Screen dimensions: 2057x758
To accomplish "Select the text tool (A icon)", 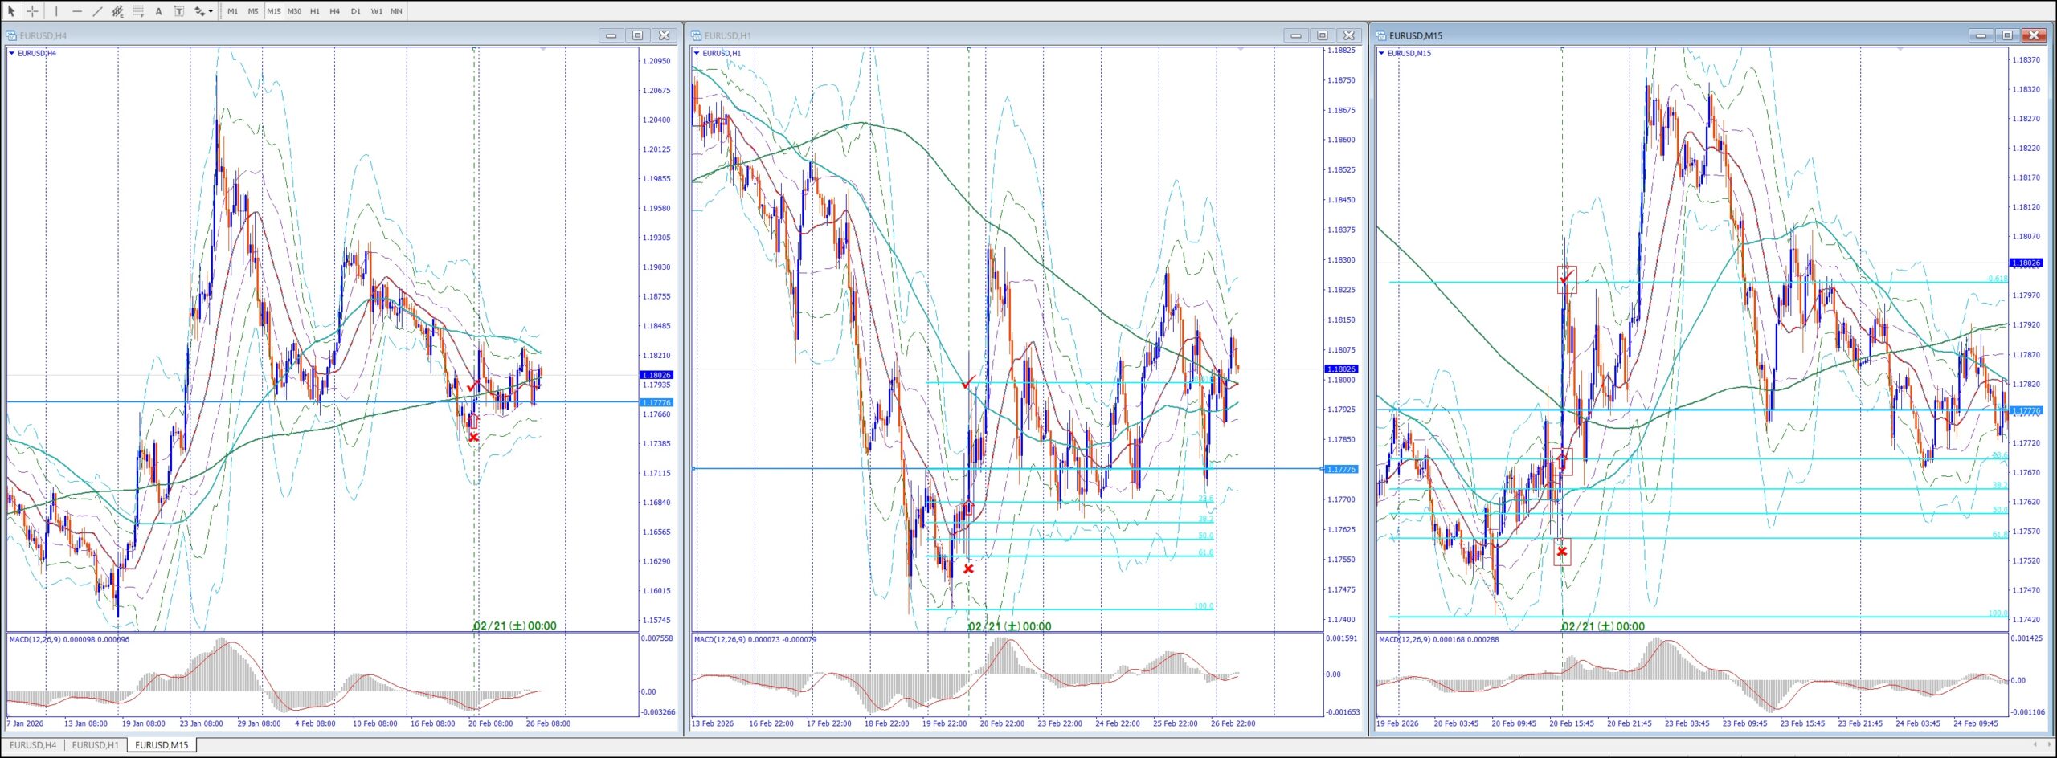I will pos(158,11).
